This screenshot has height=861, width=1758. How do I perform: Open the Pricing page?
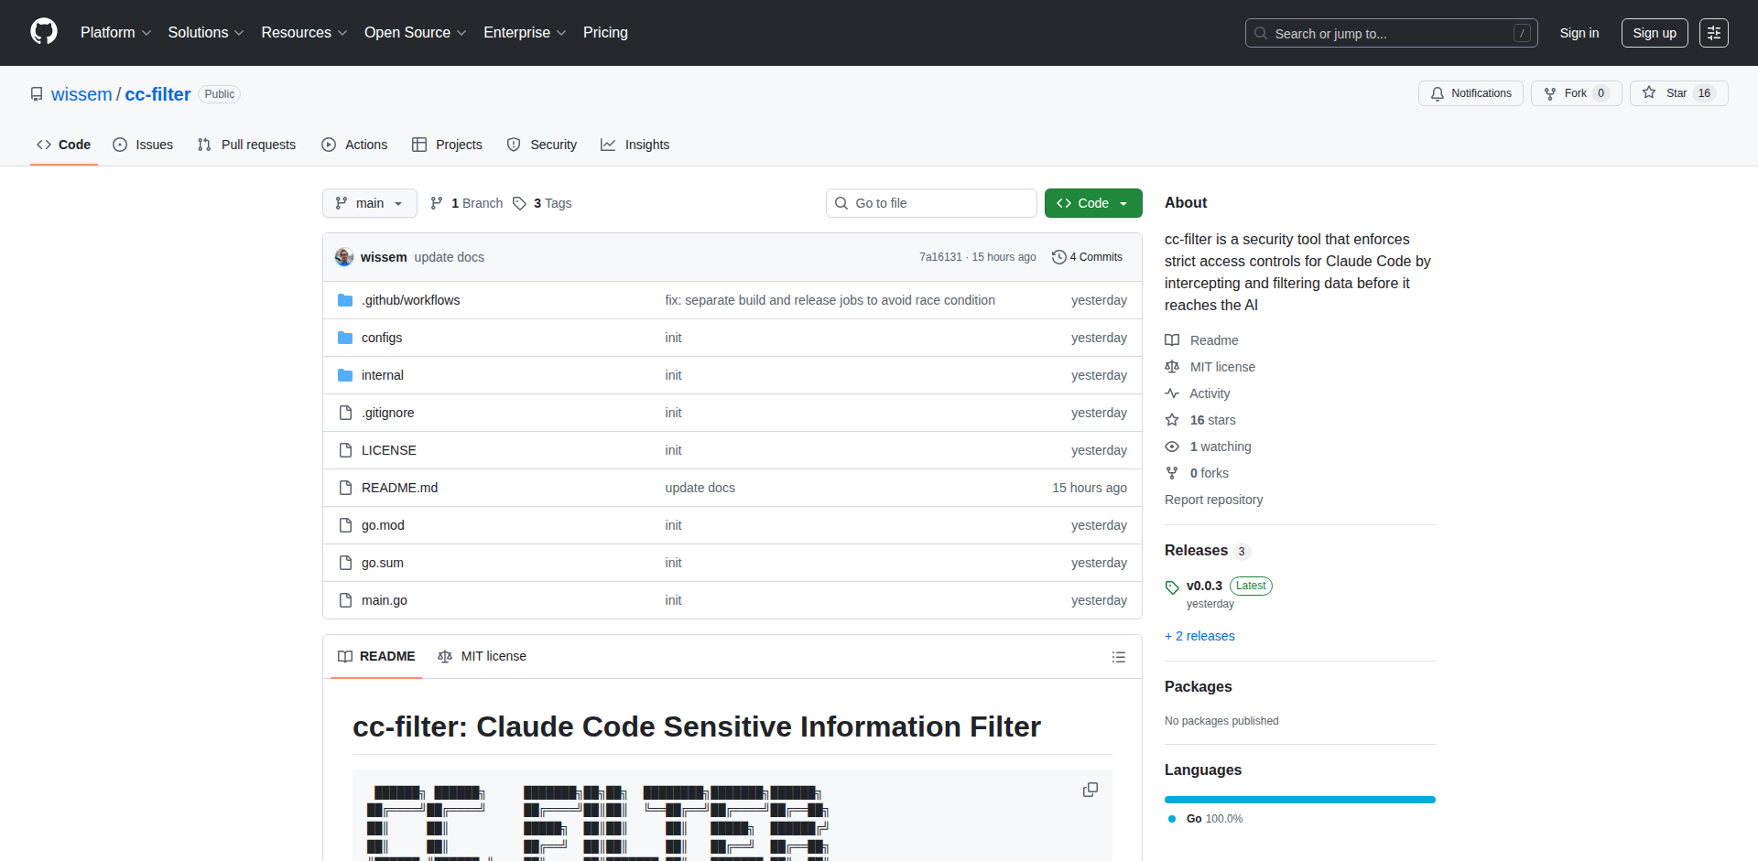[605, 32]
